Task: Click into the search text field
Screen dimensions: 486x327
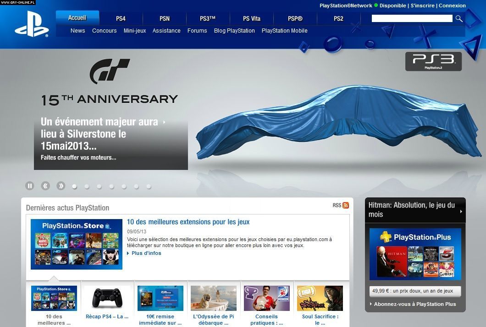Action: (411, 18)
